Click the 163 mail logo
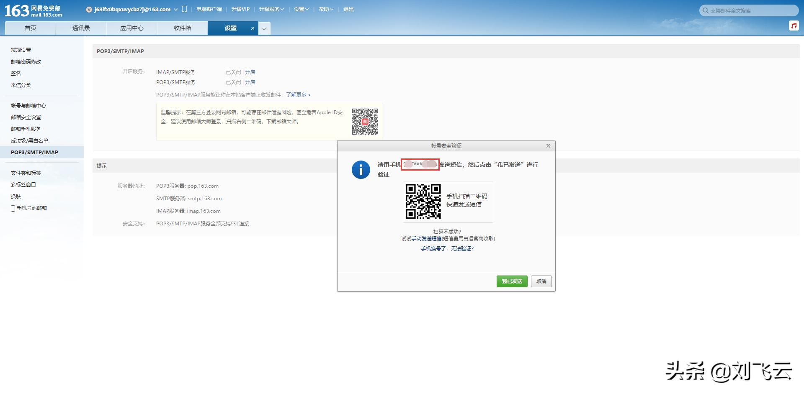Viewport: 804px width, 393px height. coord(33,11)
